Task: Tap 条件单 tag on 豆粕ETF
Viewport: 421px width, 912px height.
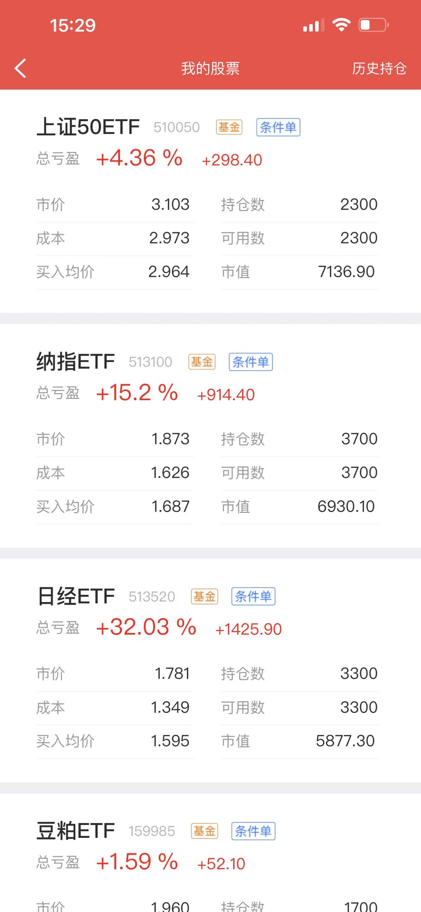Action: click(253, 831)
